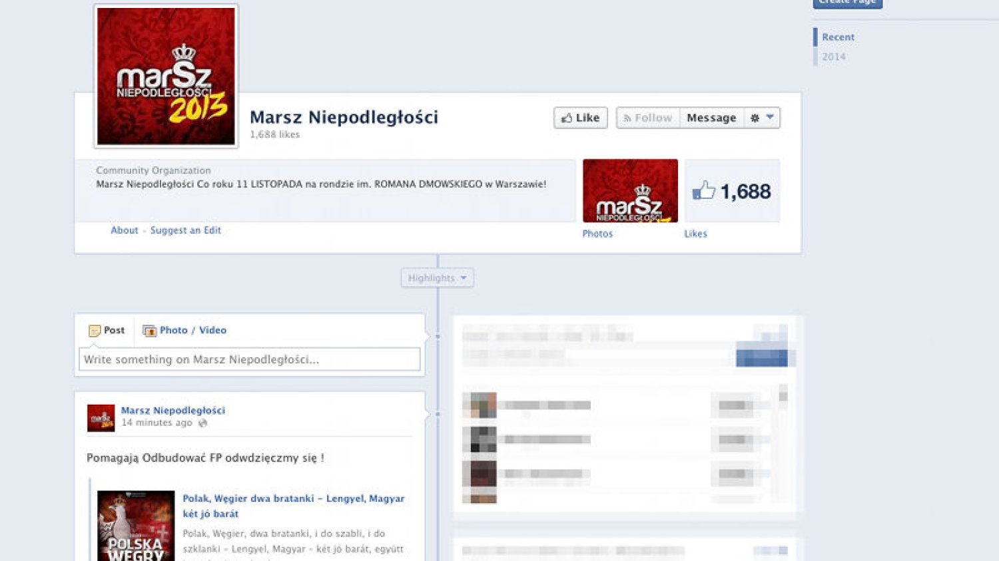Jump to Recent in timeline
The width and height of the screenshot is (999, 561).
click(x=838, y=37)
